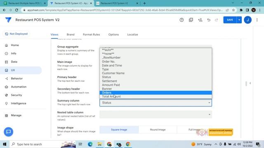This screenshot has width=264, height=148.
Task: Choose Status option in dropdown list
Action: coord(156,77)
